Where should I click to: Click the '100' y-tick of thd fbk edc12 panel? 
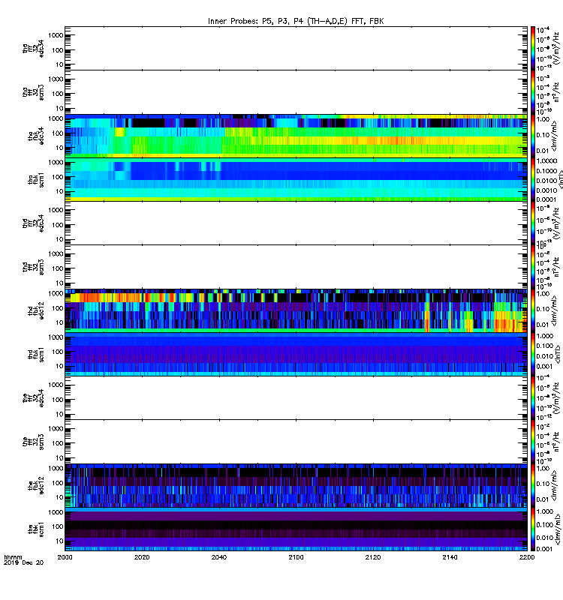click(x=58, y=308)
